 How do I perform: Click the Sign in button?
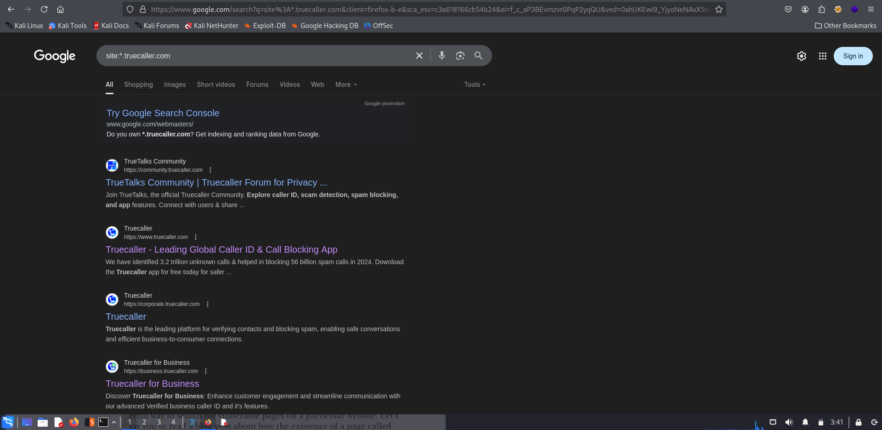pyautogui.click(x=853, y=56)
